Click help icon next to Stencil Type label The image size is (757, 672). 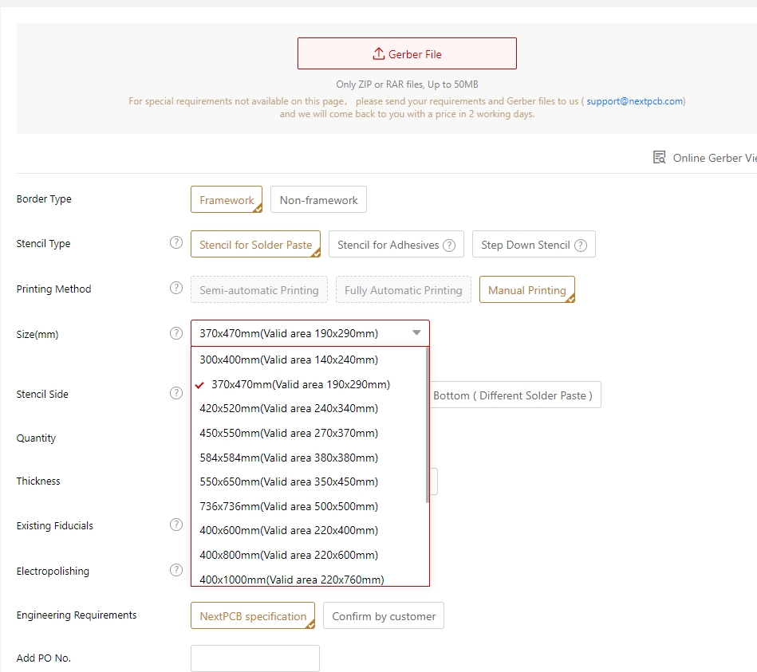tap(176, 243)
